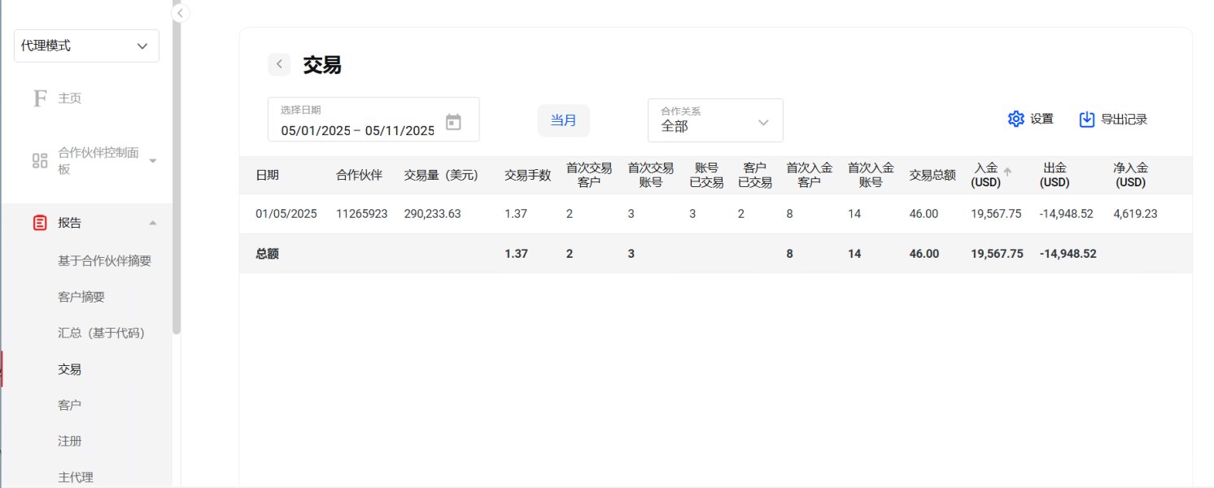Click the red 报告 document icon
This screenshot has height=488, width=1214.
[40, 223]
